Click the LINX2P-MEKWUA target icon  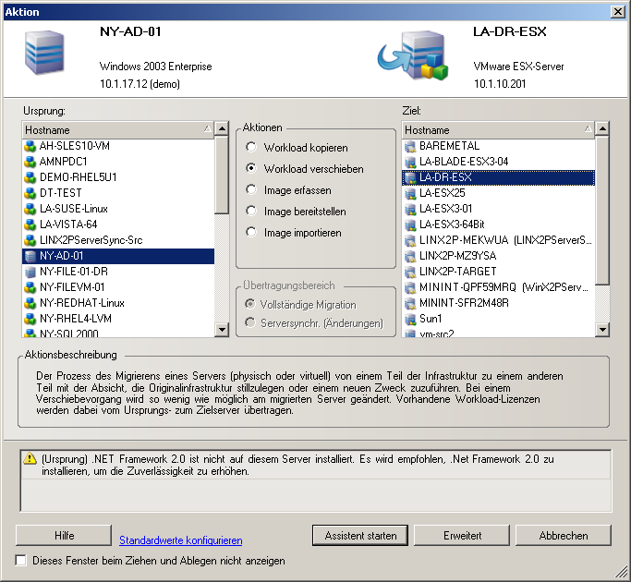click(410, 240)
